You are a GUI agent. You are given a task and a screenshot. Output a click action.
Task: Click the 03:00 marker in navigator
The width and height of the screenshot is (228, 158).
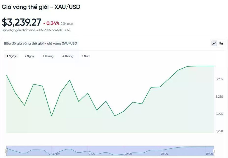click(x=164, y=154)
